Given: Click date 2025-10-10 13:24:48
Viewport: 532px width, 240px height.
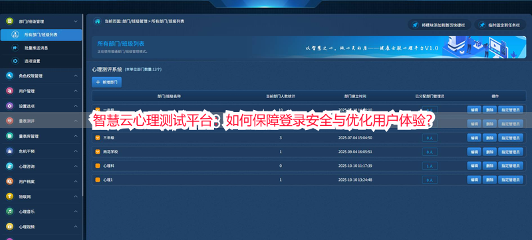Looking at the screenshot, I should coord(355,180).
